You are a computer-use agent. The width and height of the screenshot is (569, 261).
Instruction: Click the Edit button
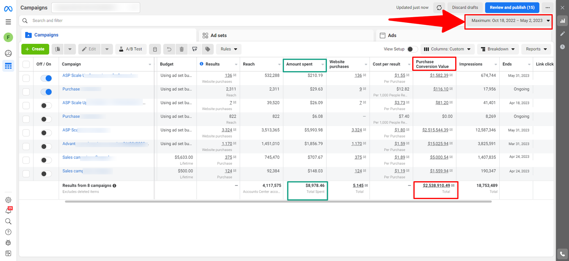[89, 49]
